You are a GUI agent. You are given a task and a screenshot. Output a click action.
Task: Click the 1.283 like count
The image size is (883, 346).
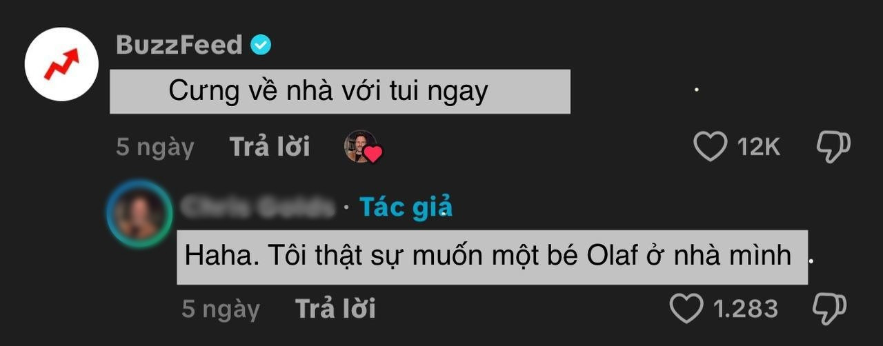tap(746, 308)
